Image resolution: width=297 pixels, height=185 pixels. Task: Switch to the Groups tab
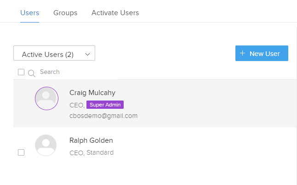tap(65, 13)
